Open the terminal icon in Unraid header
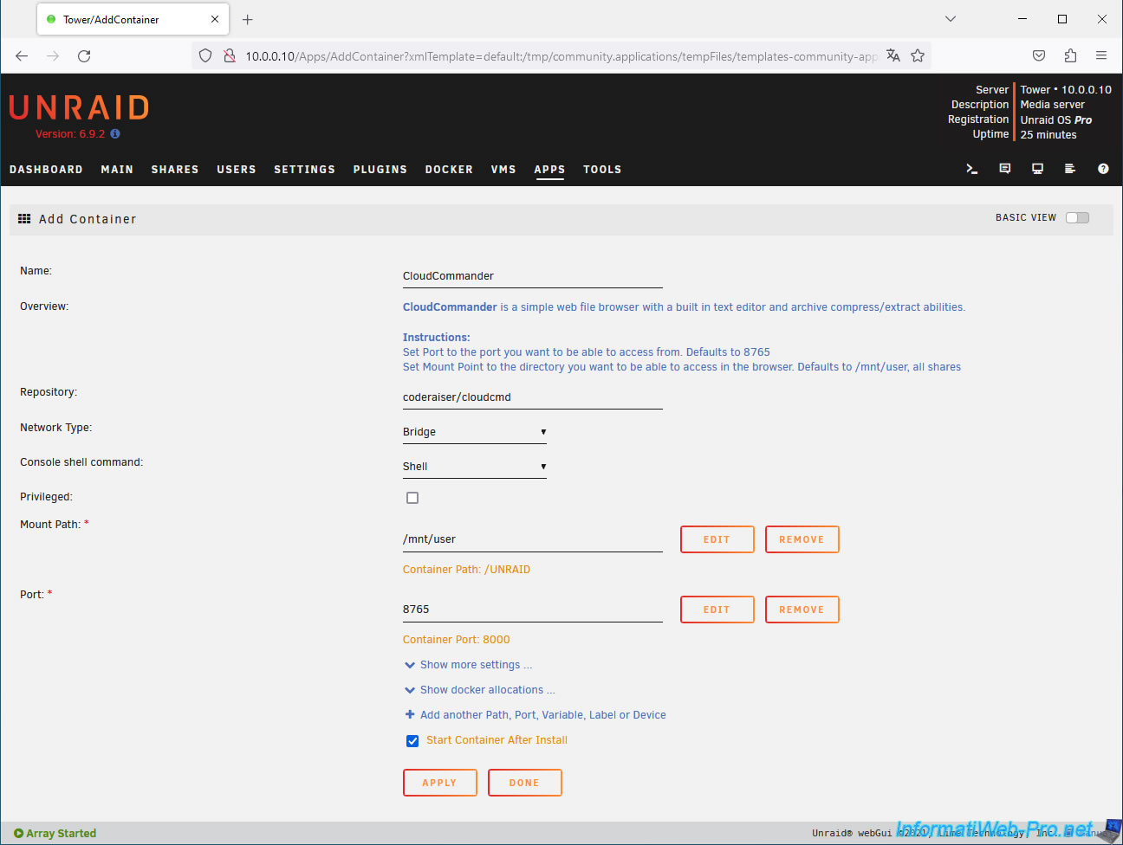1123x845 pixels. point(971,169)
